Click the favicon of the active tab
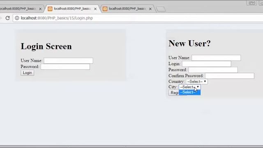 pos(50,9)
